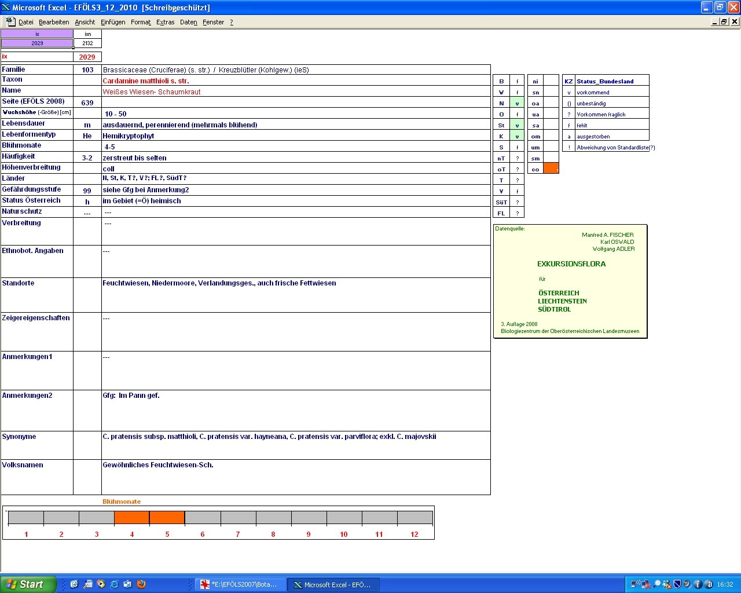Launch Firefox from the quick launch bar
741x593 pixels.
(141, 584)
